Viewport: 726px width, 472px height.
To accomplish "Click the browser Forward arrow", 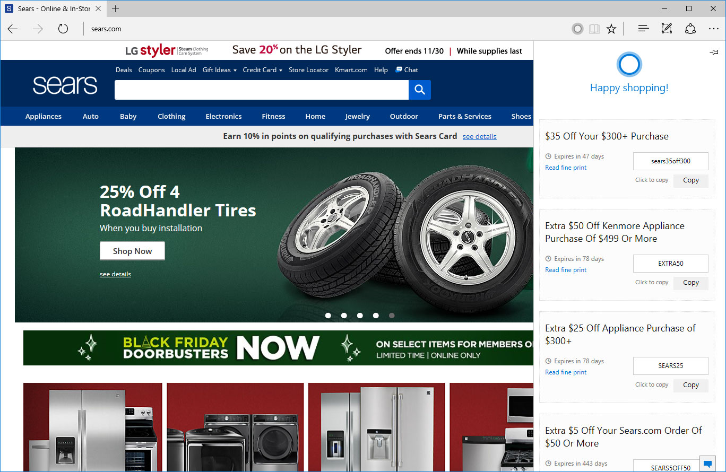I will [x=38, y=29].
